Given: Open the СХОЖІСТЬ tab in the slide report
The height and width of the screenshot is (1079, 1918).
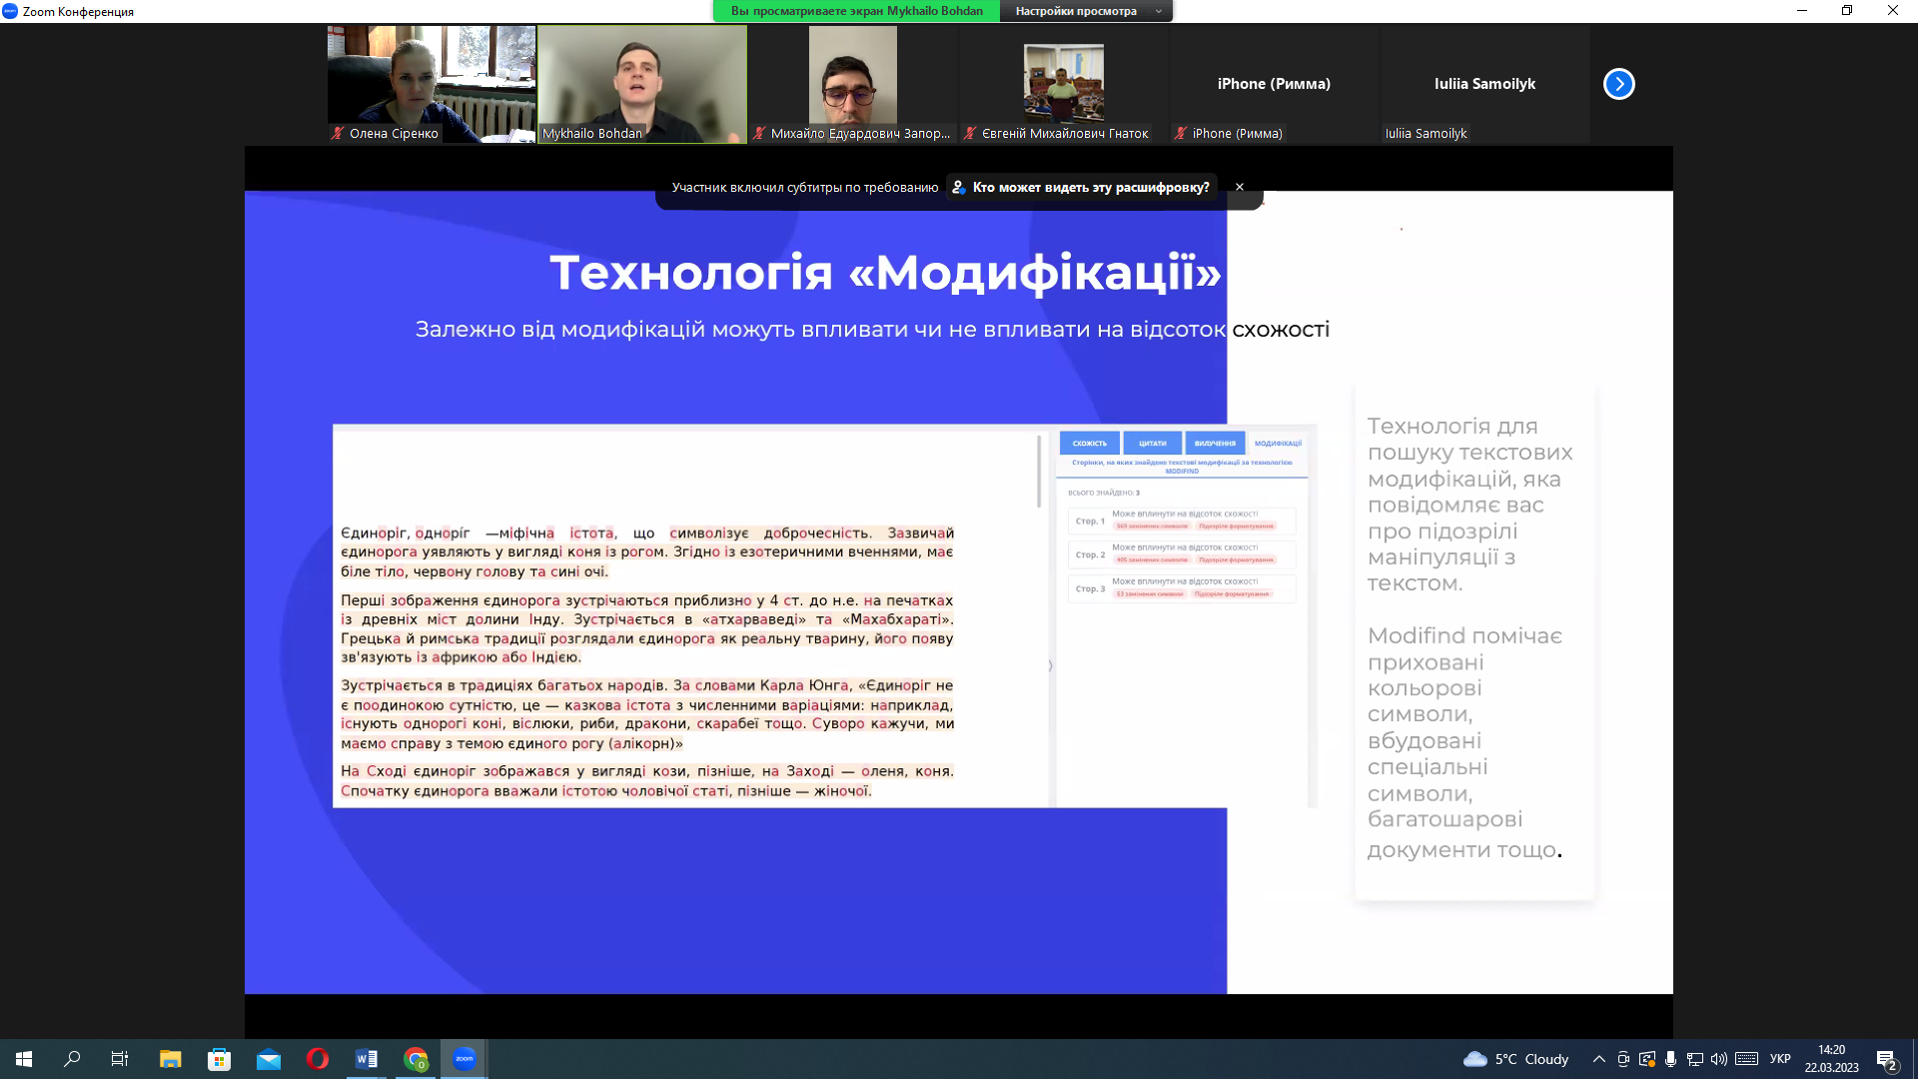Looking at the screenshot, I should [1089, 443].
